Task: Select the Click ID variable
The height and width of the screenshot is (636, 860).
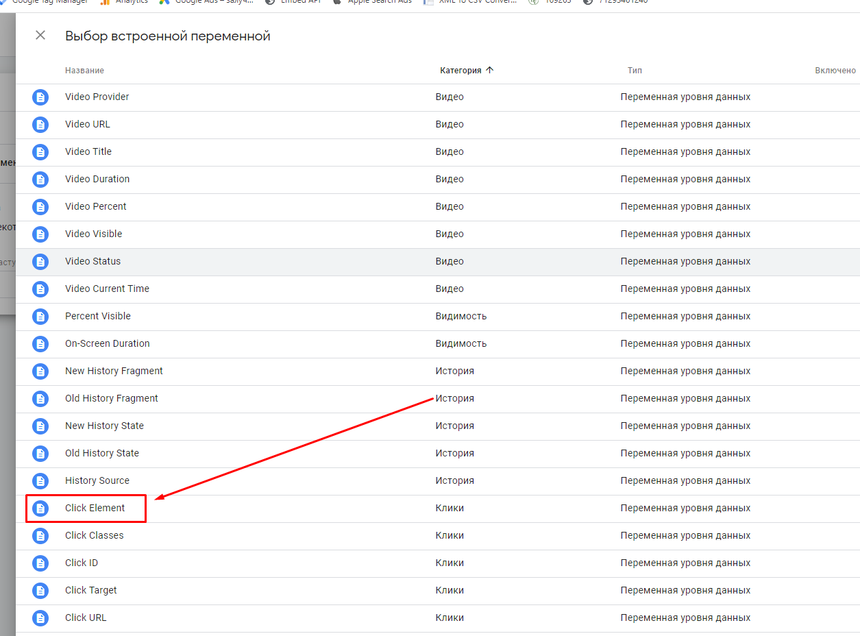Action: (82, 563)
